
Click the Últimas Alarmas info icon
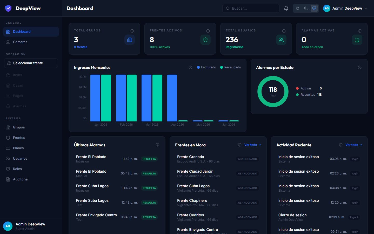tap(157, 145)
